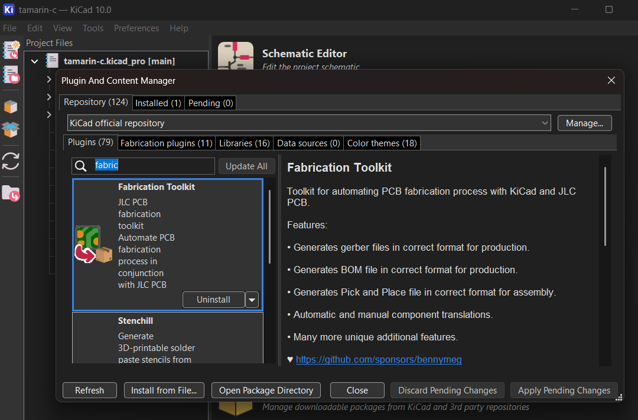Open the Schematic Editor launcher icon
638x420 pixels.
[236, 55]
